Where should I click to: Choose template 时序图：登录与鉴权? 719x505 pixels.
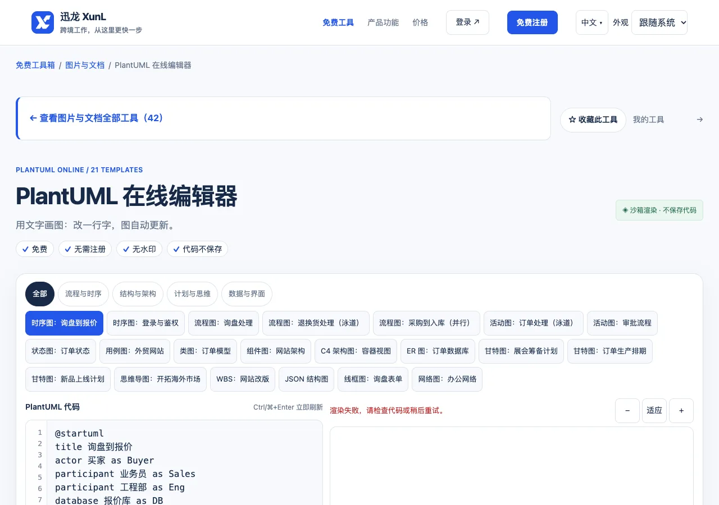[145, 323]
